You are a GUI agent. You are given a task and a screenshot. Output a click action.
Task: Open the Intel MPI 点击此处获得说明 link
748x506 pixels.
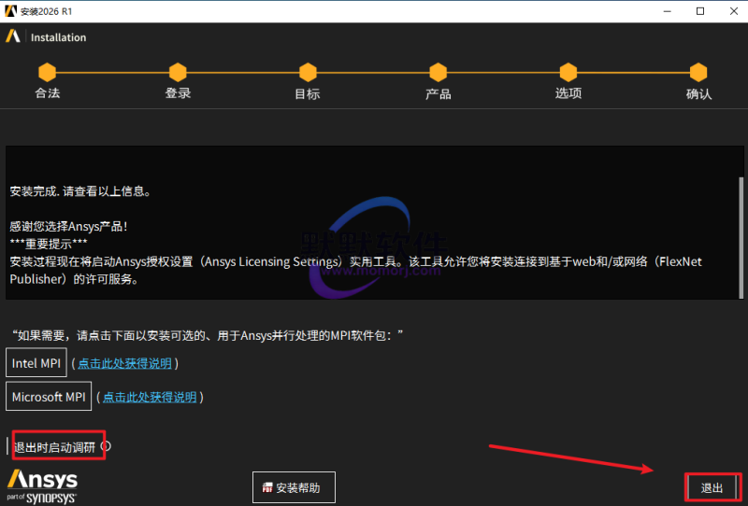(x=124, y=363)
